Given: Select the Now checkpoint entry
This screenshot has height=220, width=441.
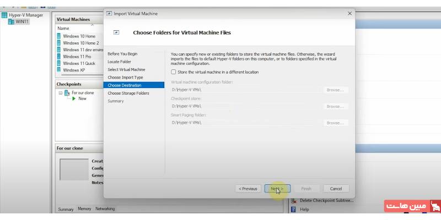Looking at the screenshot, I should (82, 98).
